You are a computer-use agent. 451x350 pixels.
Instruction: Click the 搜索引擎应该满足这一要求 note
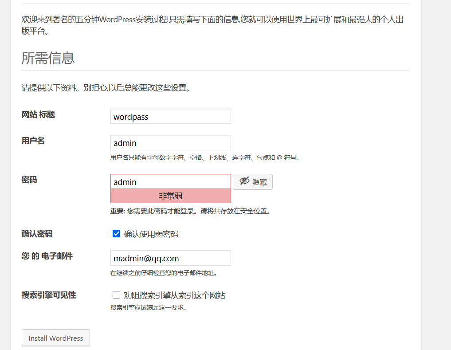click(149, 308)
